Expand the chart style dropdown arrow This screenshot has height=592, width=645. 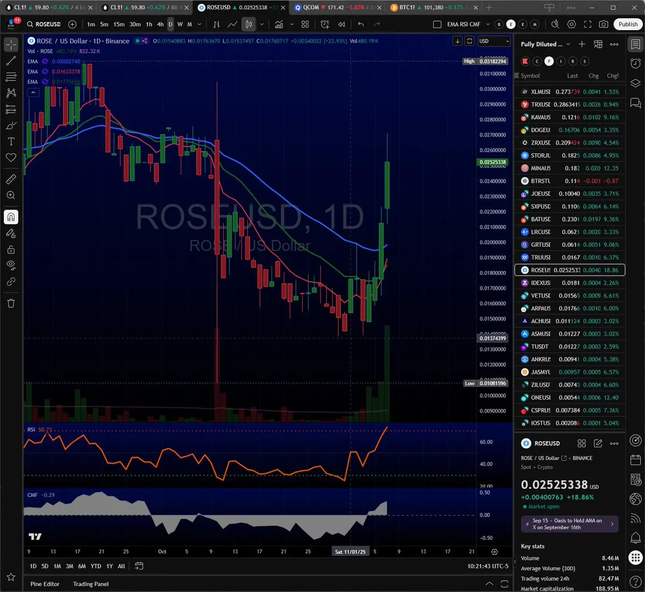(262, 24)
